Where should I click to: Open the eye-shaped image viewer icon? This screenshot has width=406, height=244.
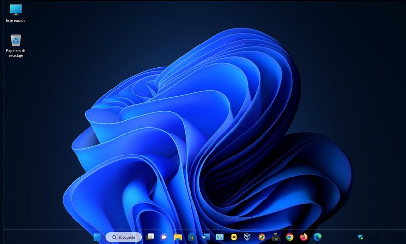pos(262,237)
